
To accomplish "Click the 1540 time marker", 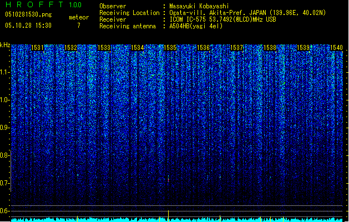I will pos(337,48).
